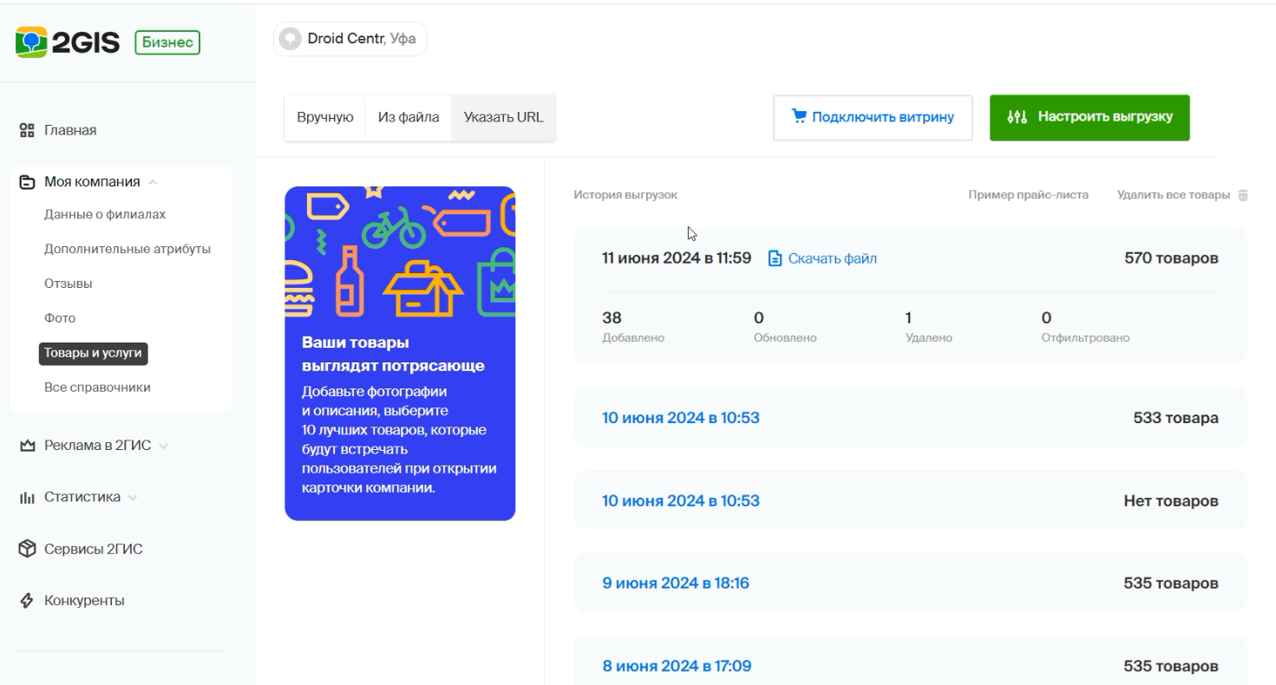Click the Подключить витрину button
This screenshot has width=1276, height=685.
tap(874, 117)
